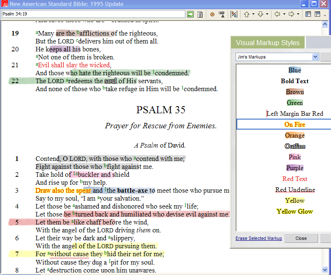Click the outlined word 'soul' in verse 22
The width and height of the screenshot is (331, 275).
(110, 81)
